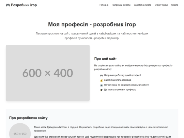Screen dimensions: 184x138
Task: Click intro paragraph starting 'Ласкаво просимо на сайт'
Action: (92, 36)
